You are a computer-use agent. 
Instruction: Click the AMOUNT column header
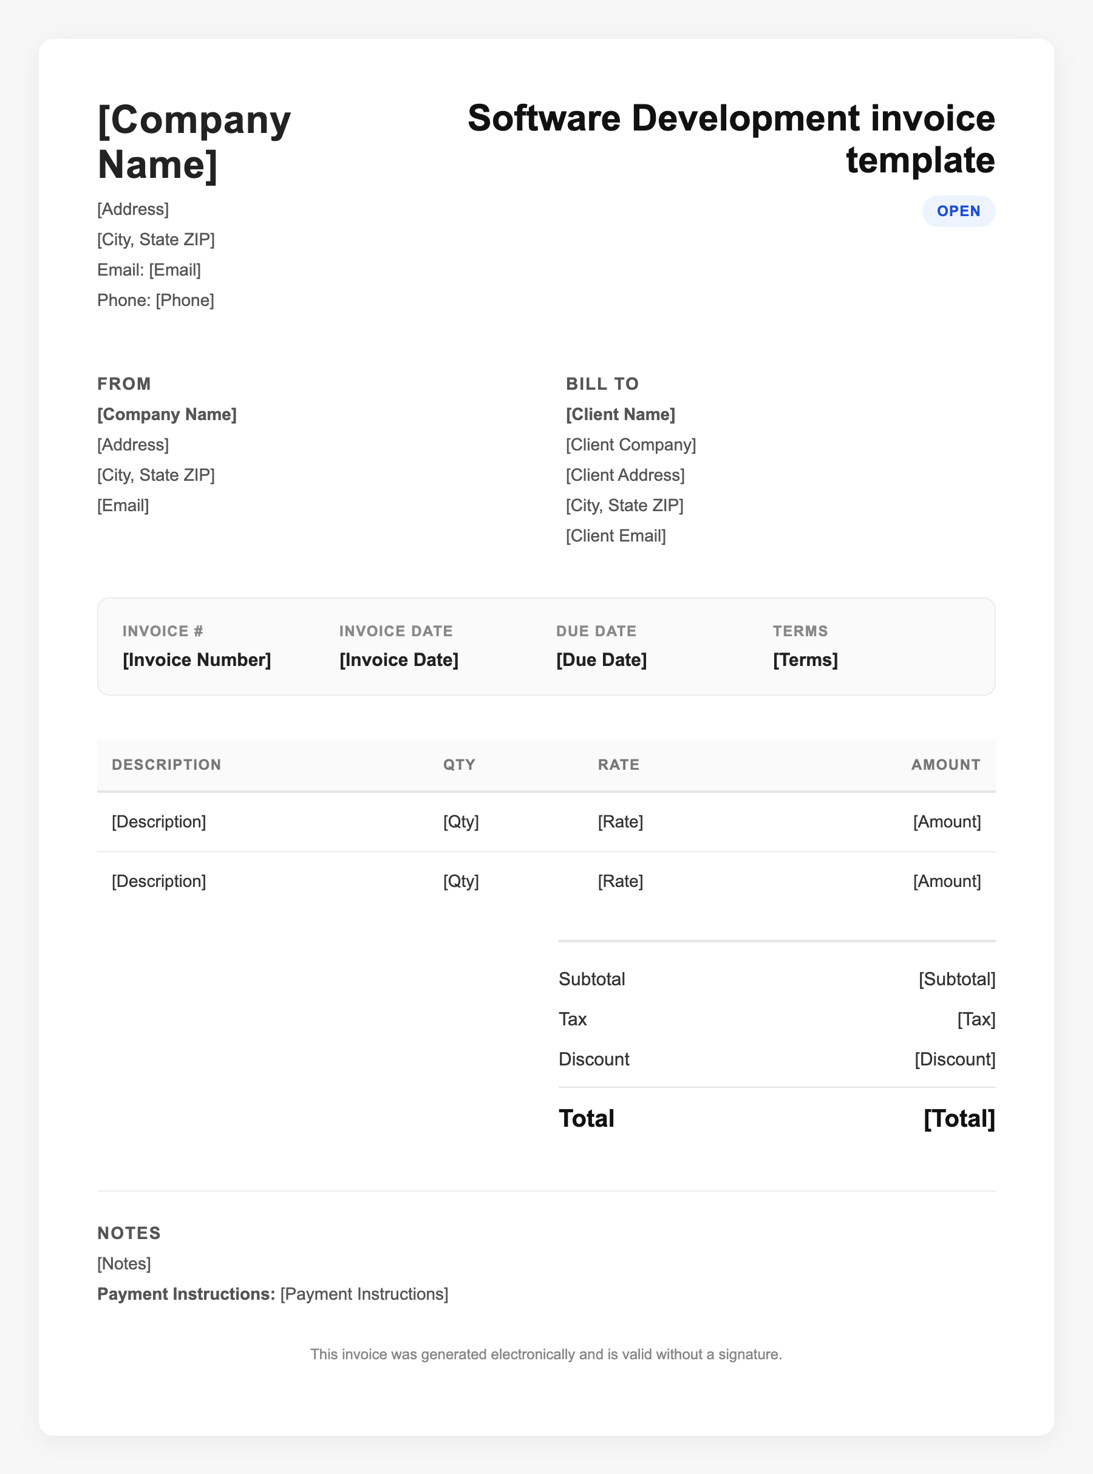945,764
